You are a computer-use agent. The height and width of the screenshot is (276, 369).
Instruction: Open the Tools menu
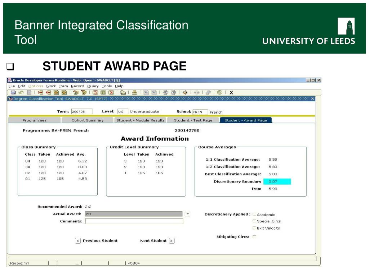pyautogui.click(x=107, y=86)
